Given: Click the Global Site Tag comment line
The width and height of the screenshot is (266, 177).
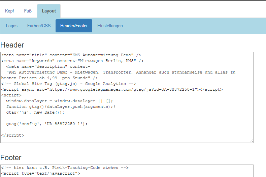Looking at the screenshot, I should point(69,84).
